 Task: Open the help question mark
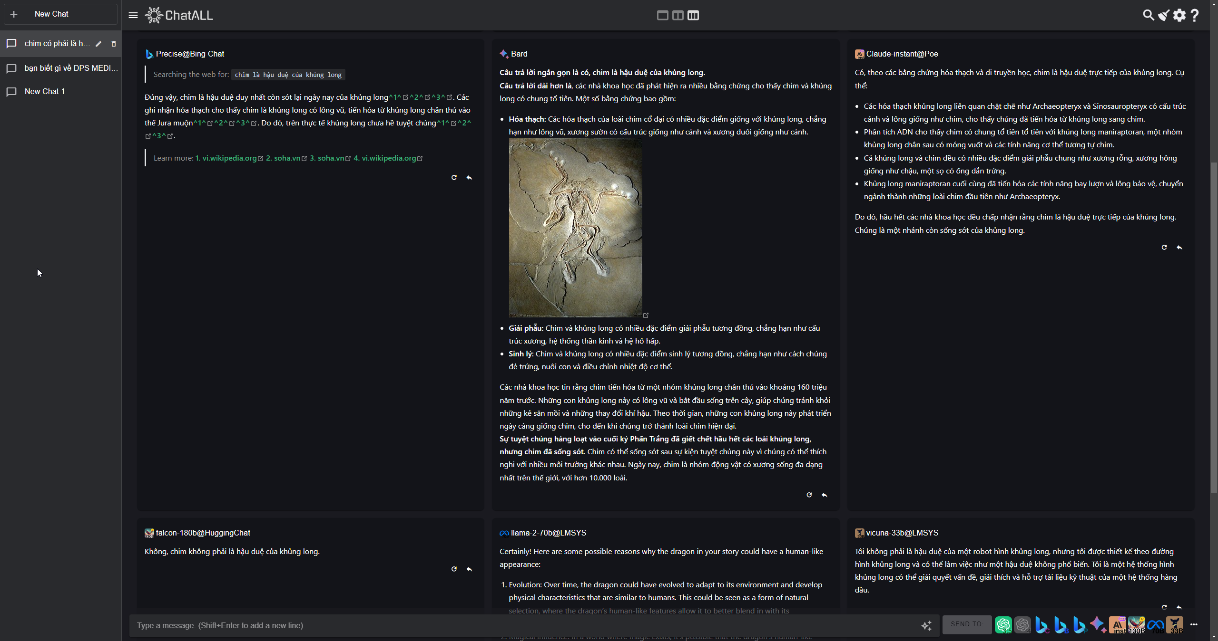tap(1195, 15)
